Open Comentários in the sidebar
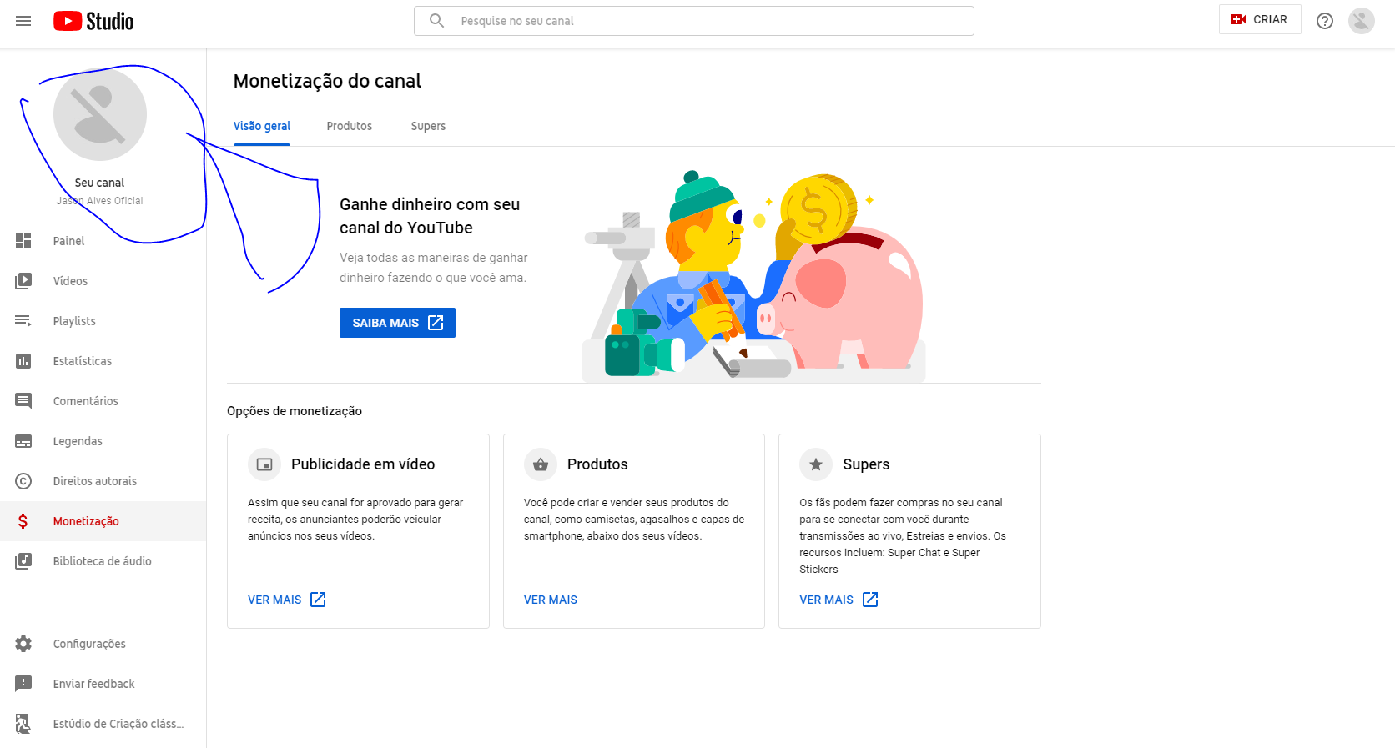Screen dimensions: 1395x748 [103, 401]
